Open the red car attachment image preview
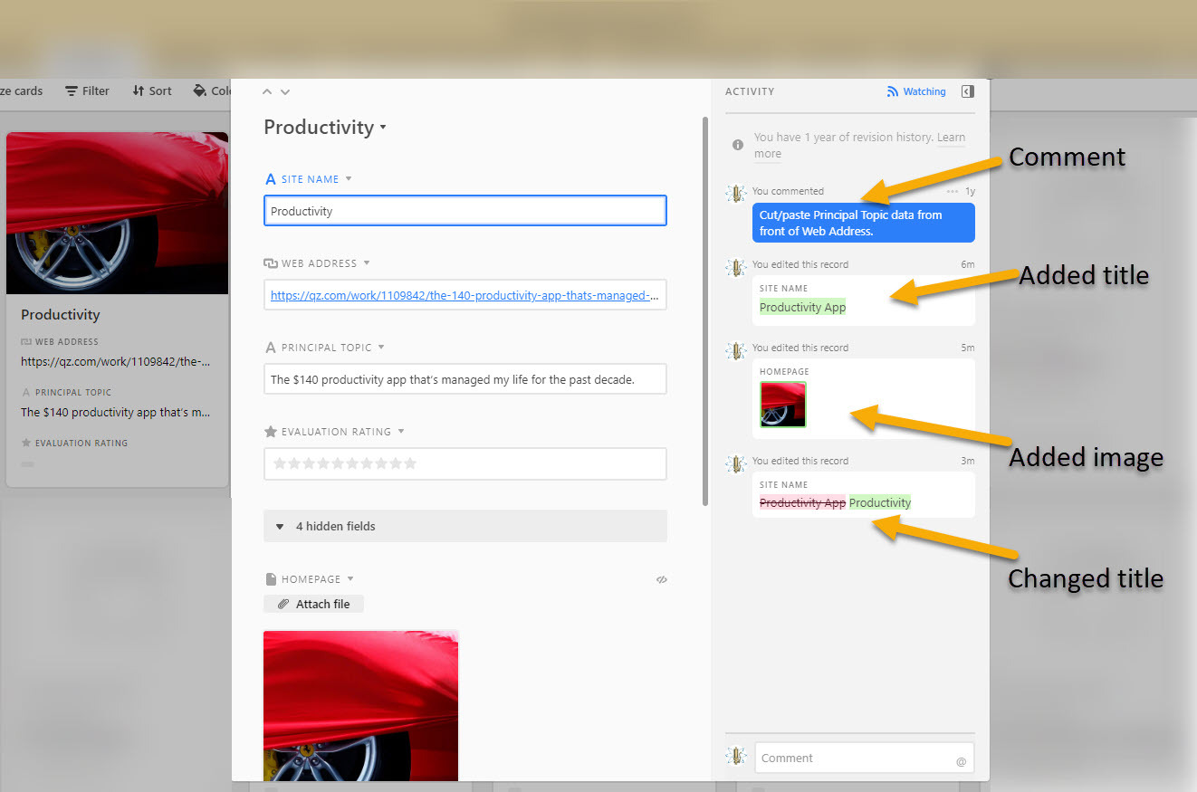The height and width of the screenshot is (792, 1197). [361, 706]
